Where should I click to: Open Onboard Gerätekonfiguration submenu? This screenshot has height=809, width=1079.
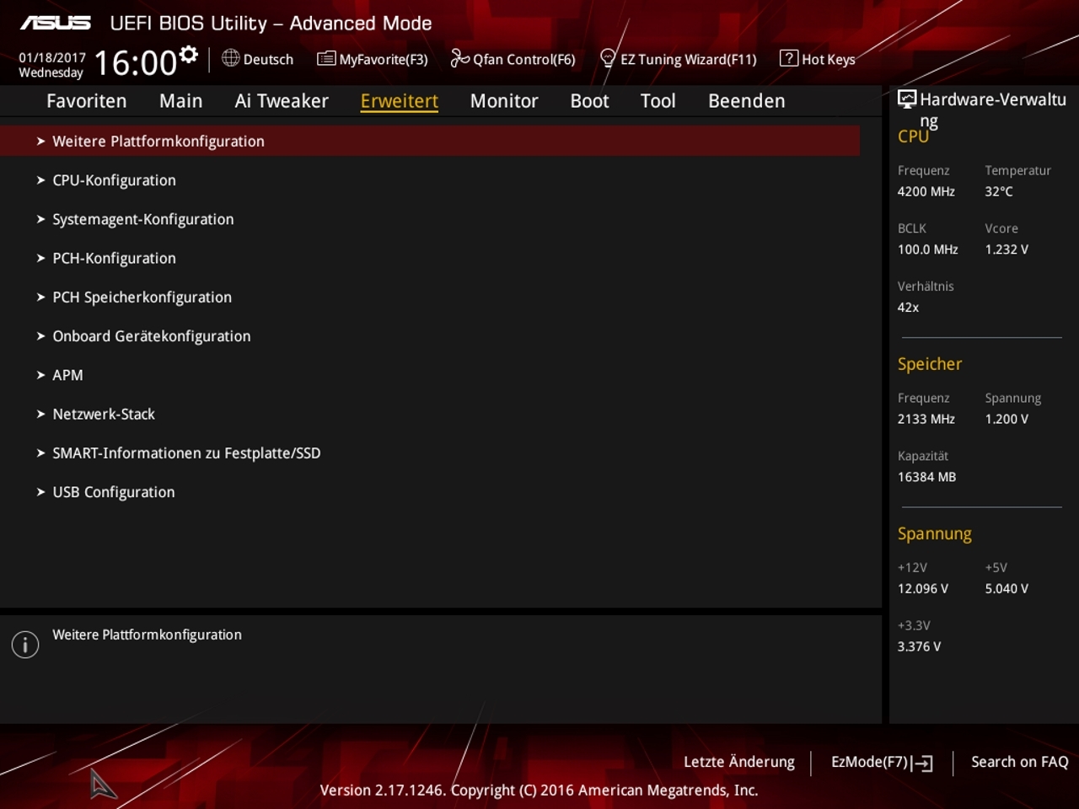[430, 336]
